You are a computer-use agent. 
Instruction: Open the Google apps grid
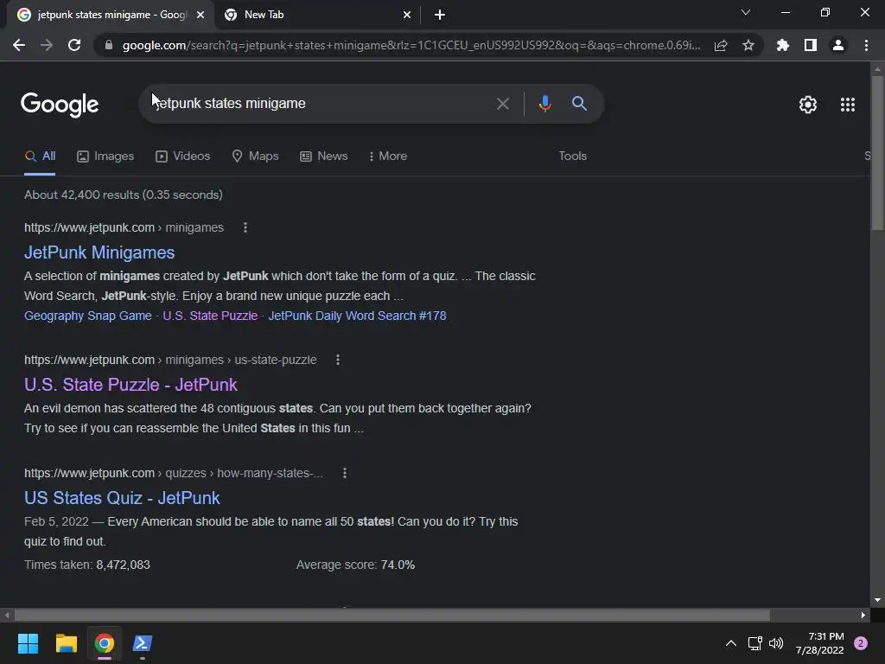[x=847, y=105]
